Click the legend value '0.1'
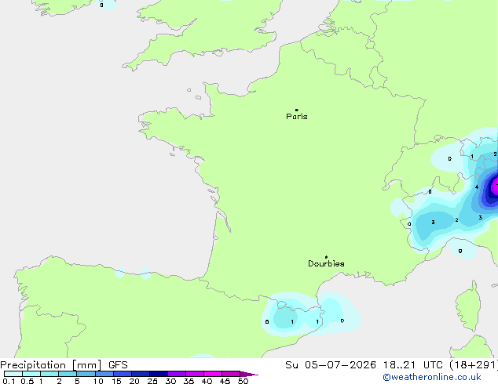This screenshot has width=498, height=384. (x=9, y=381)
